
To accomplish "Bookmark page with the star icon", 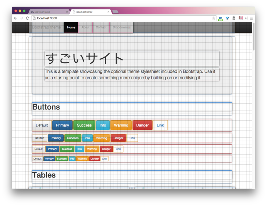I will [213, 18].
